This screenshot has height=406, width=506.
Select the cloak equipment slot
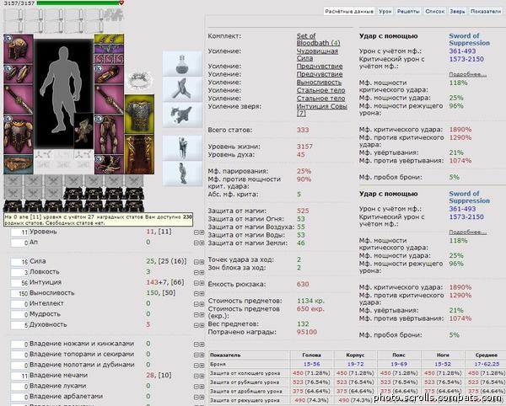pos(139,154)
